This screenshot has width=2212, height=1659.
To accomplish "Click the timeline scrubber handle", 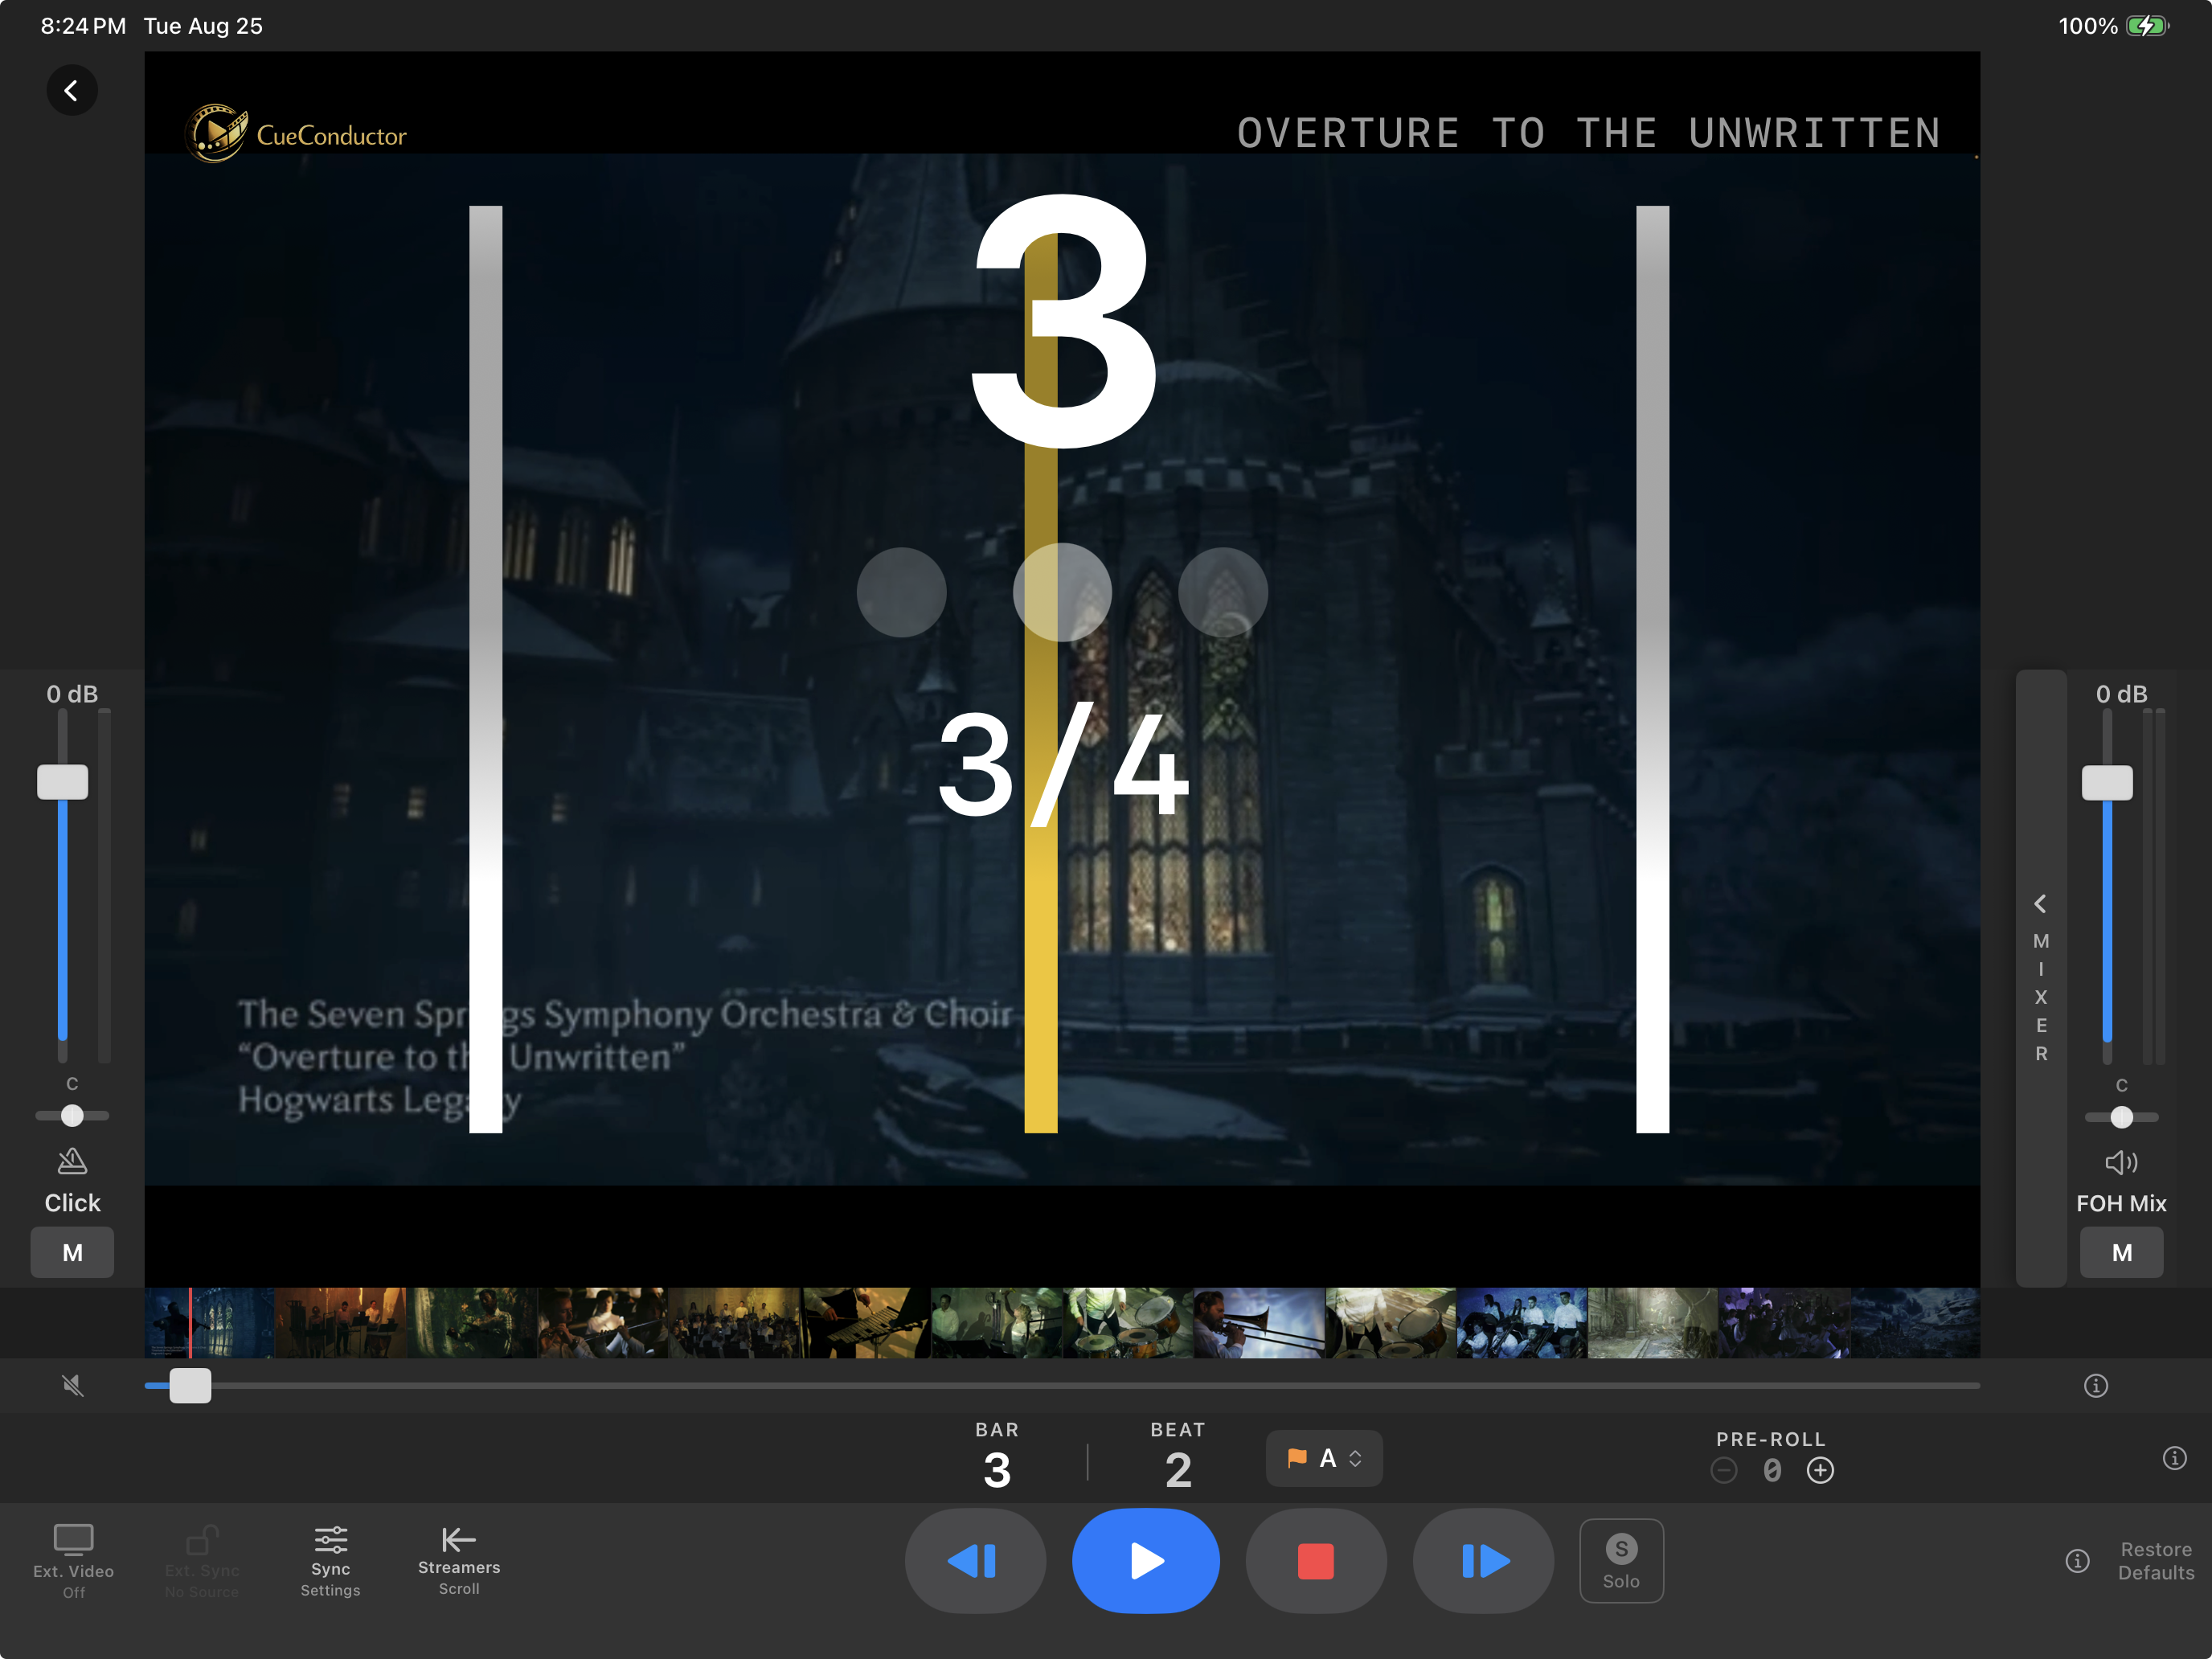I will pos(190,1385).
